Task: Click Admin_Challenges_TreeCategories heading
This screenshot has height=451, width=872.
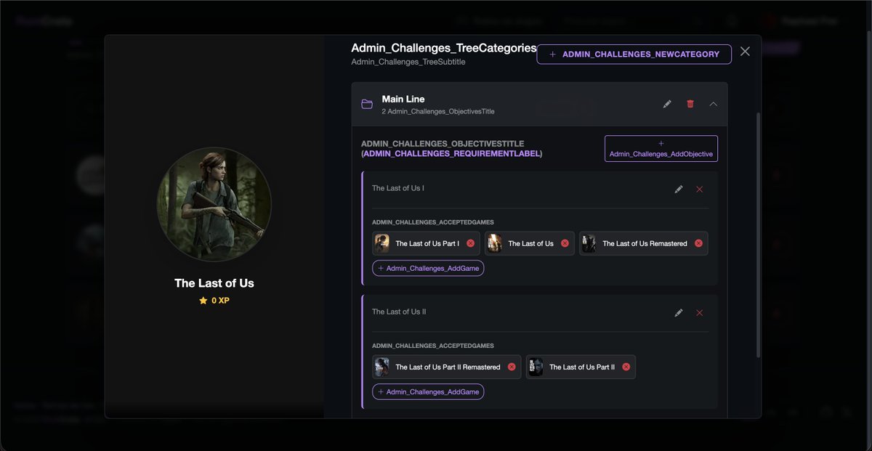Action: click(443, 48)
